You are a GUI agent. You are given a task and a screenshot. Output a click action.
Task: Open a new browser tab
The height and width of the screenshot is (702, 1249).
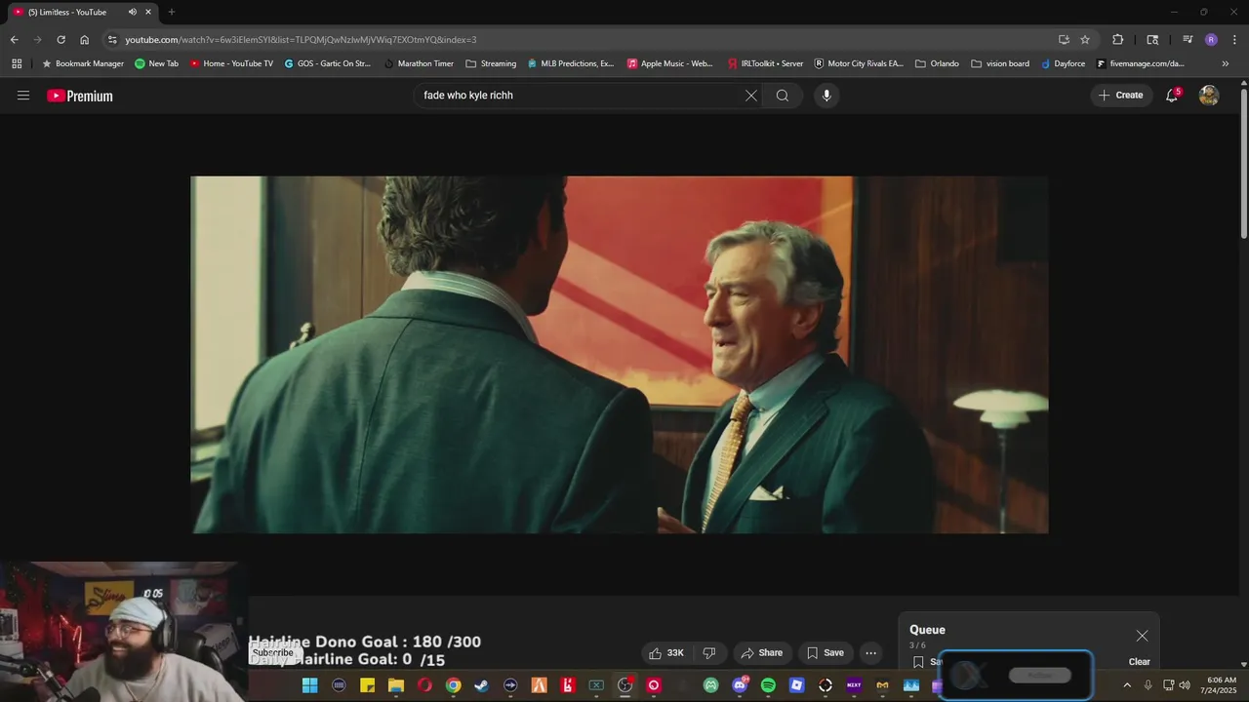click(x=172, y=12)
